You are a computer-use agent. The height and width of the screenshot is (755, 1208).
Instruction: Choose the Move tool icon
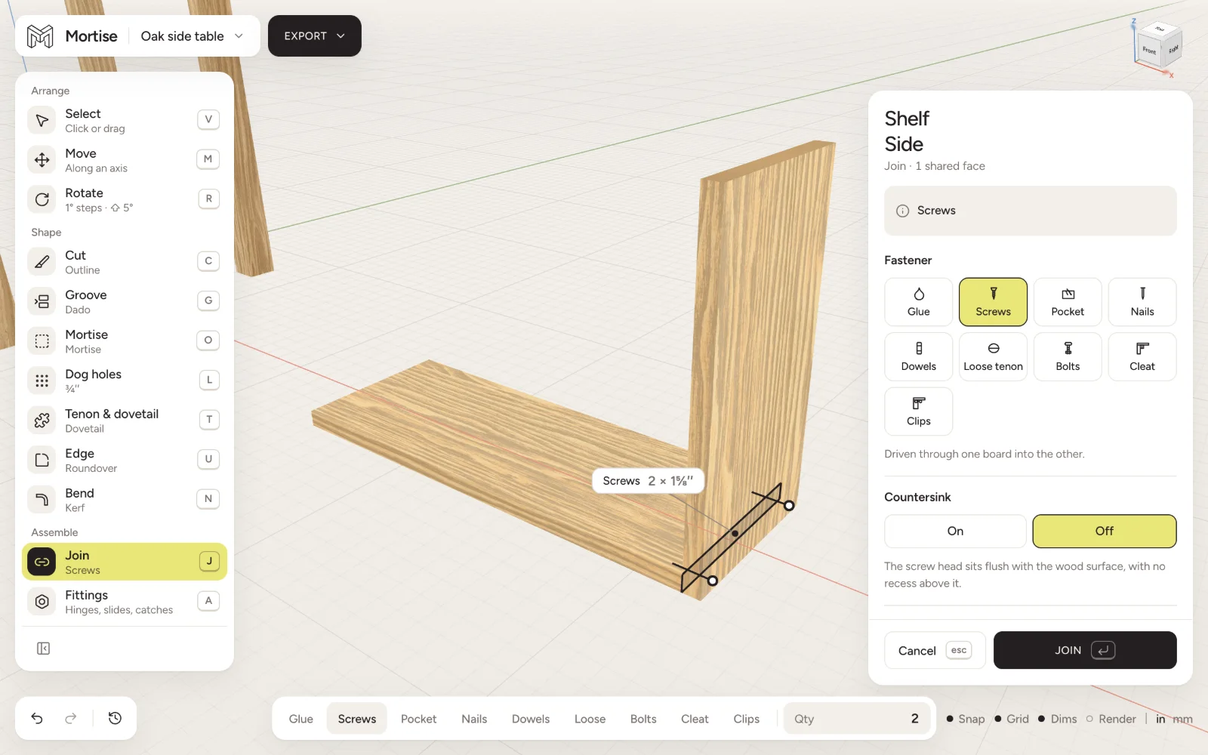tap(42, 160)
